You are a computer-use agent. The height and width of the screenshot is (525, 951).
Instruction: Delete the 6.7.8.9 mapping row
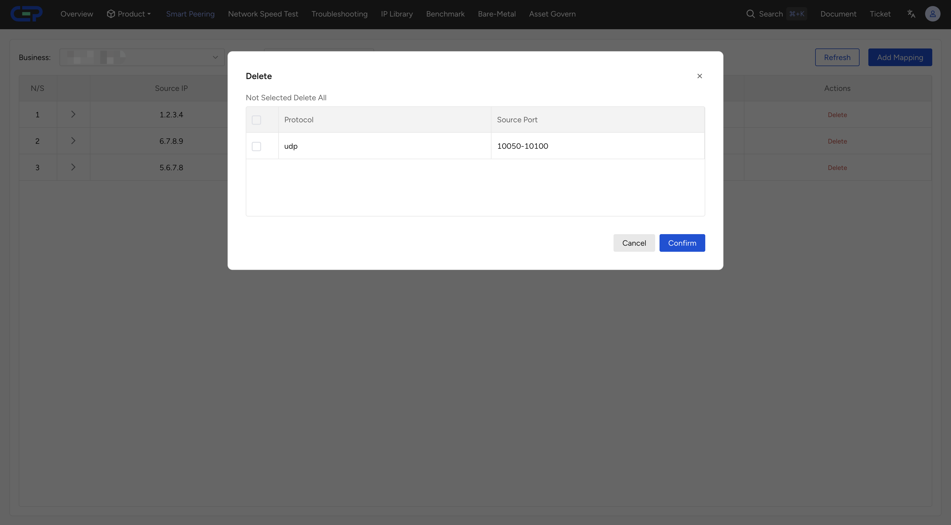(837, 141)
